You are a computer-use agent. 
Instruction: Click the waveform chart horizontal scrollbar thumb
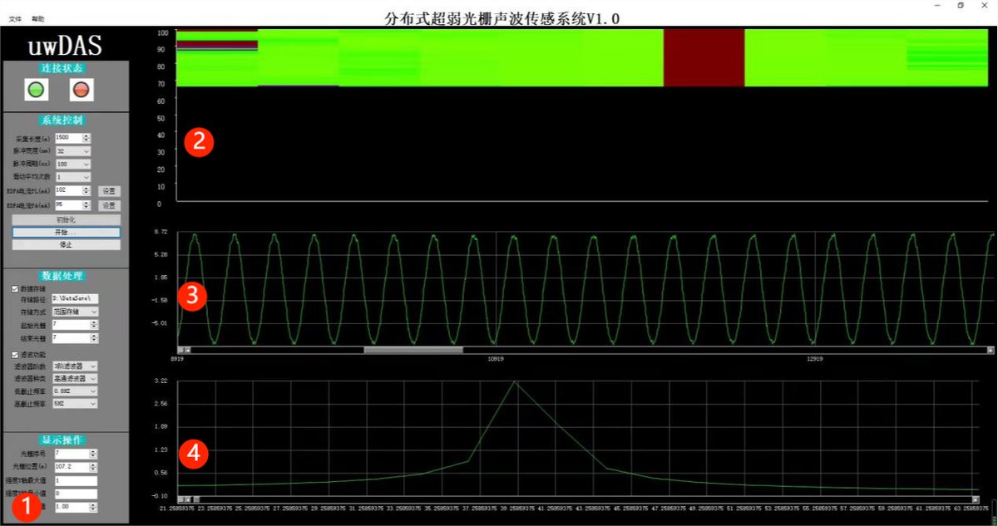pyautogui.click(x=413, y=350)
